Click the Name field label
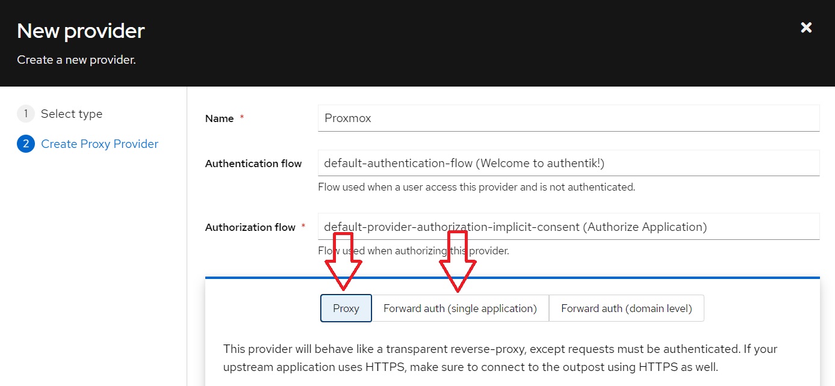This screenshot has height=386, width=835. coord(219,118)
